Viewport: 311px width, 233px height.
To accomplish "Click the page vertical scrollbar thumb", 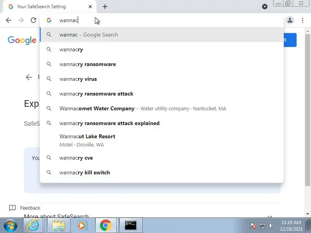I will (308, 110).
